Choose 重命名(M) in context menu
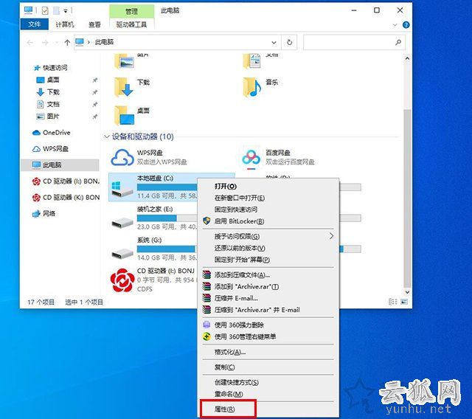The height and width of the screenshot is (419, 472). [x=268, y=394]
